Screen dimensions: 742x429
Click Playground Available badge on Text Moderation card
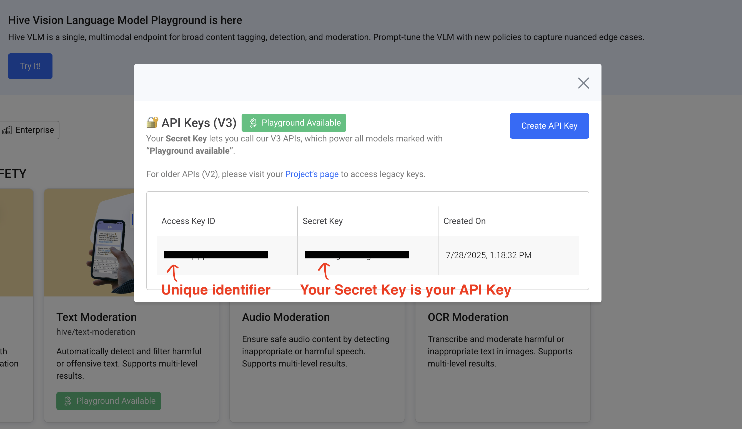[x=109, y=401]
